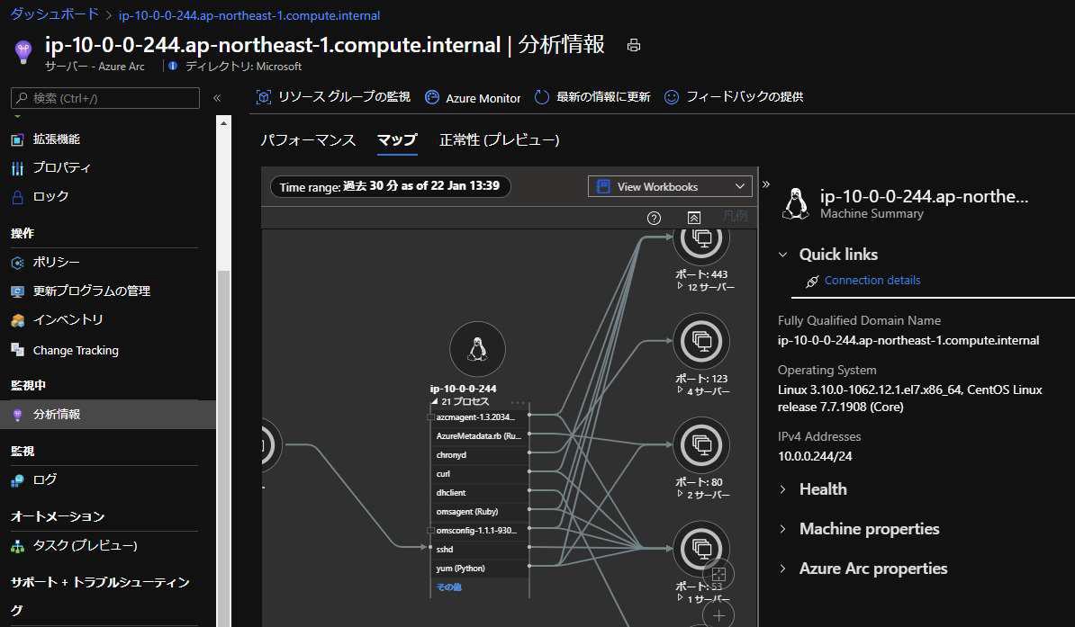
Task: Open the ダッシュボード breadcrumb link
Action: click(54, 14)
